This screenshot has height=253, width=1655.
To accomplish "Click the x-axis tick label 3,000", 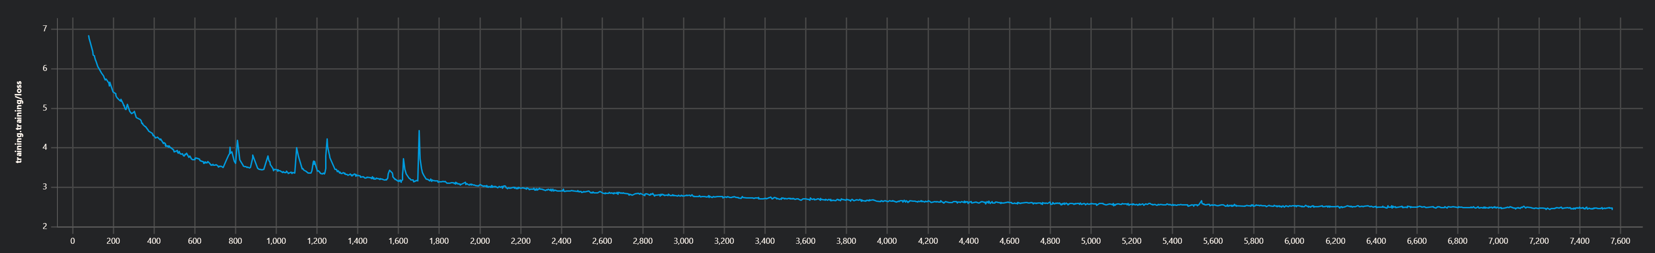I will click(683, 241).
